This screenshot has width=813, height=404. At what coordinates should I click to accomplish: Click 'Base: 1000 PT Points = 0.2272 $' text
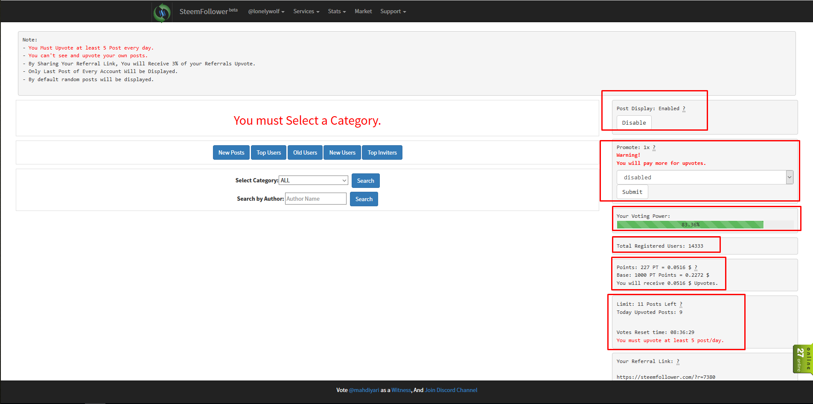click(x=663, y=275)
